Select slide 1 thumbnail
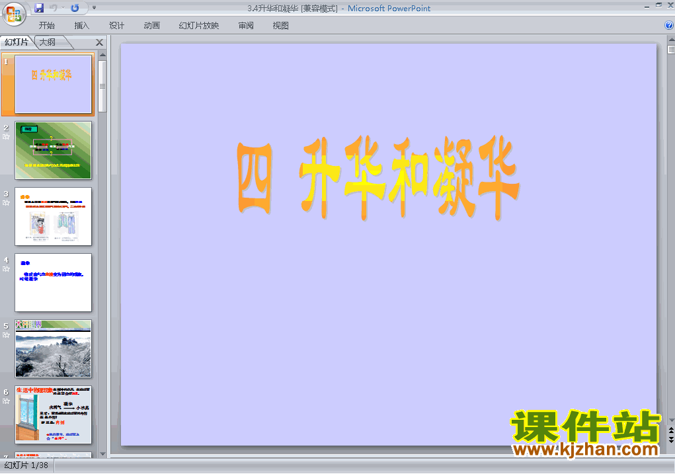 (54, 84)
